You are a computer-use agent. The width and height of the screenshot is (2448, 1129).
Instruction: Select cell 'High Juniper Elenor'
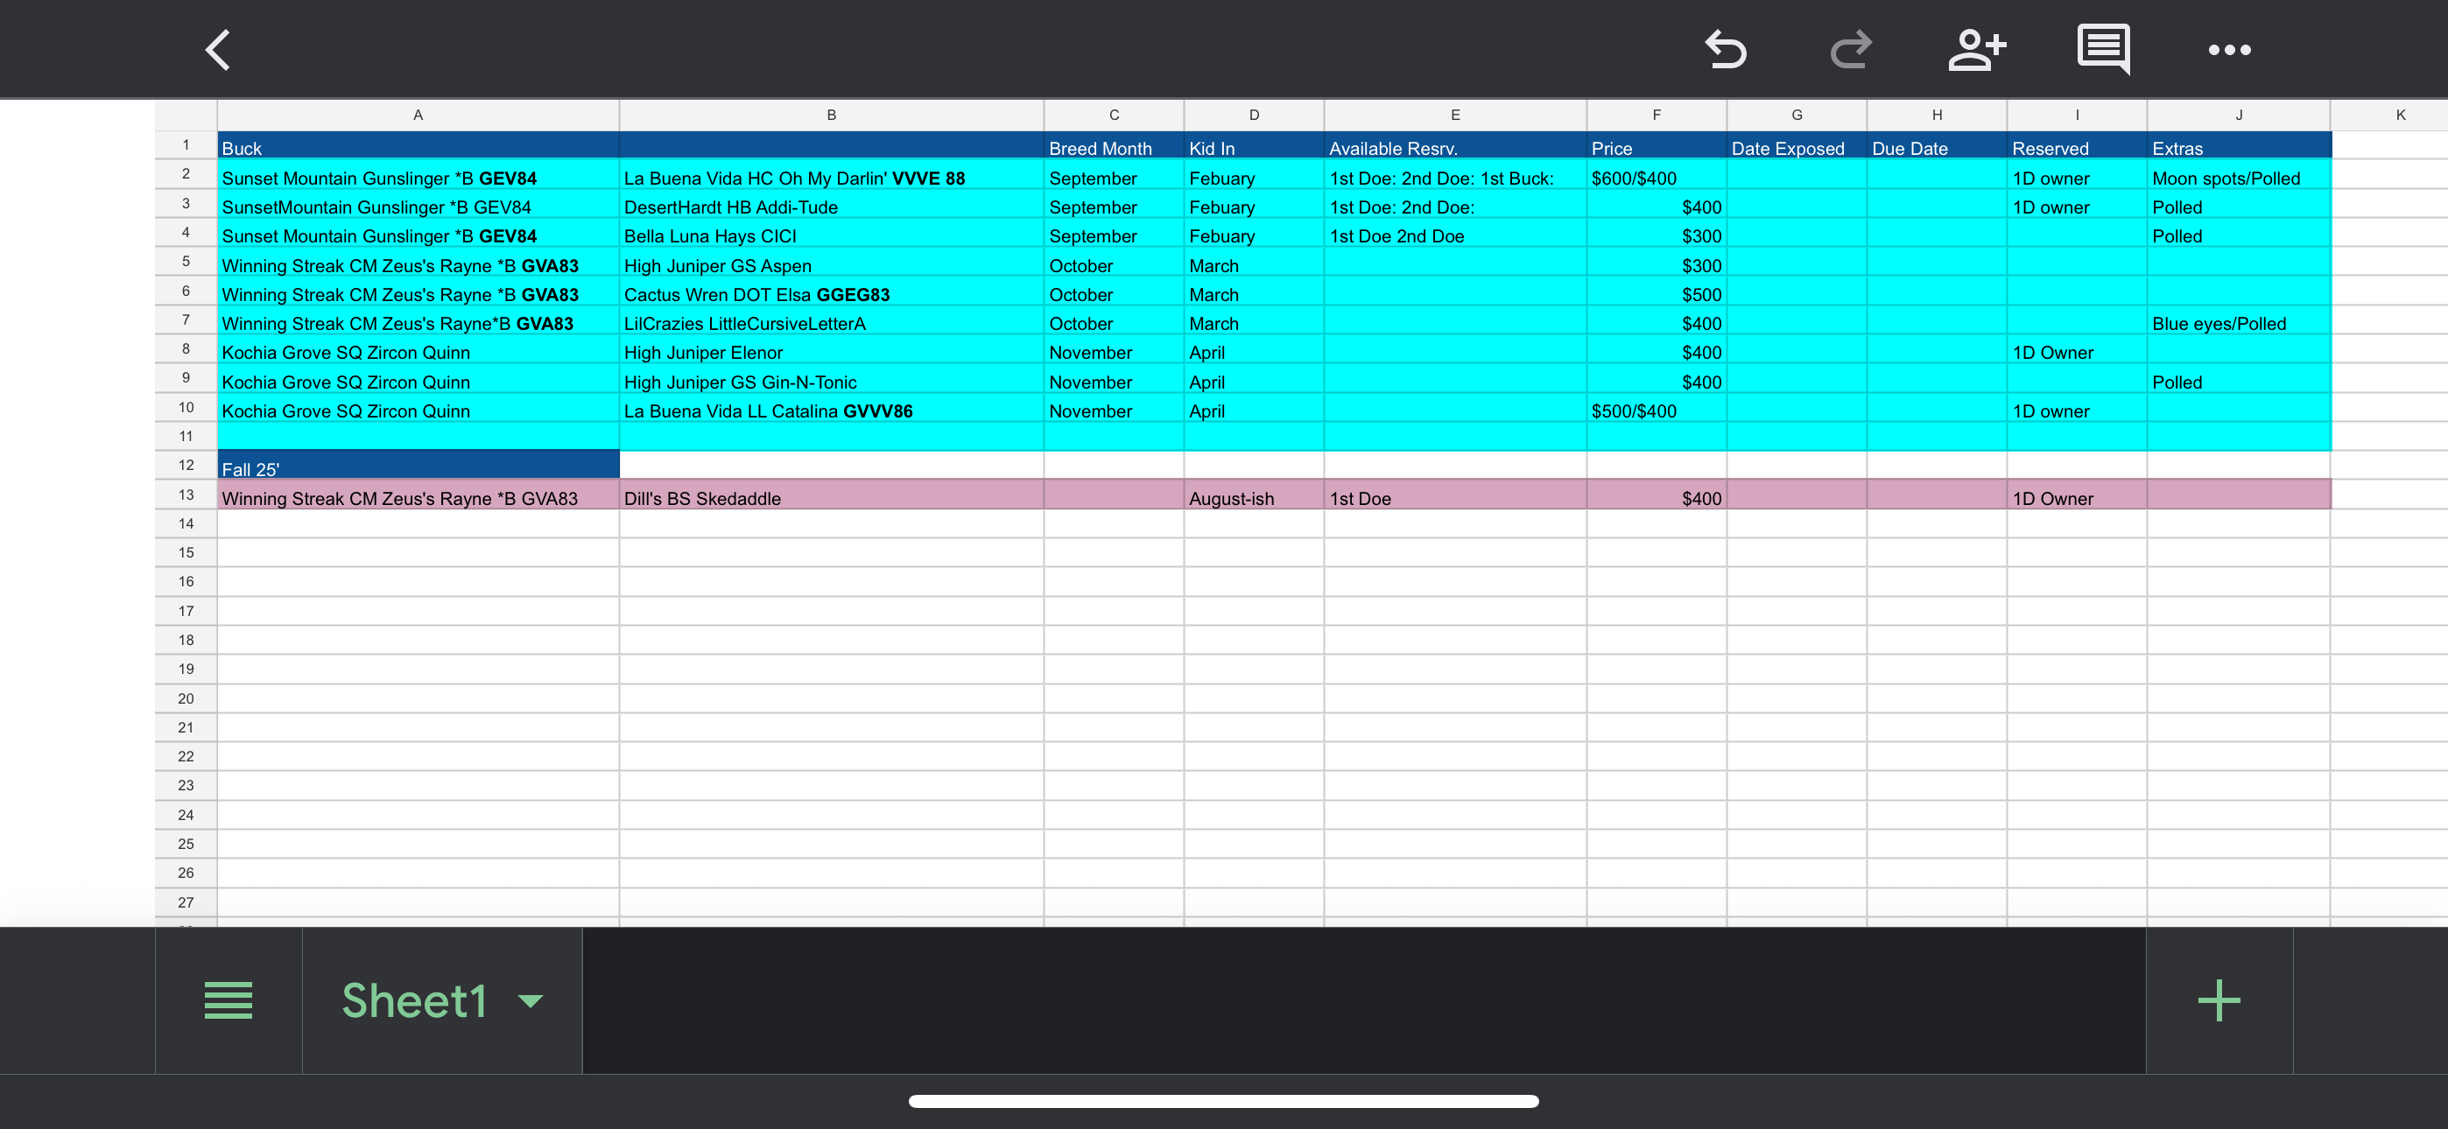832,349
